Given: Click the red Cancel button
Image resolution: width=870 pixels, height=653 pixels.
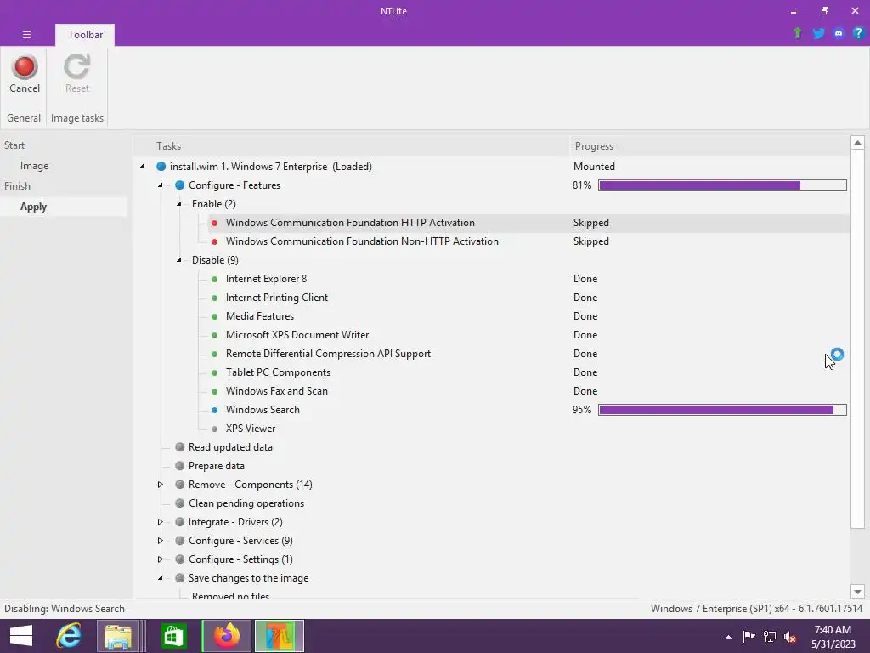Looking at the screenshot, I should (x=25, y=75).
